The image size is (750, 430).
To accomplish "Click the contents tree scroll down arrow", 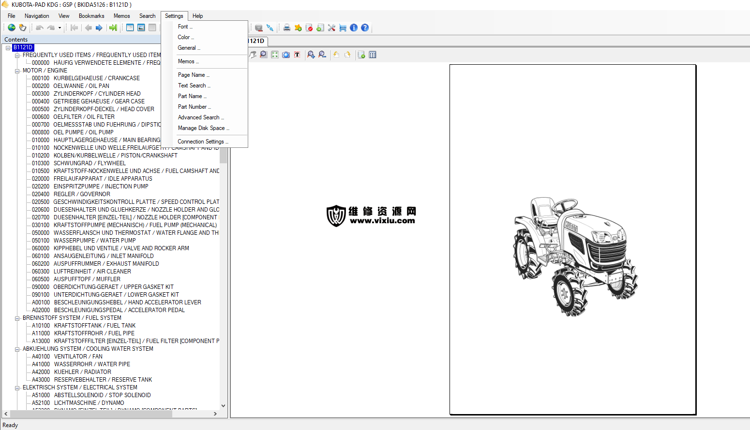I will pyautogui.click(x=223, y=406).
